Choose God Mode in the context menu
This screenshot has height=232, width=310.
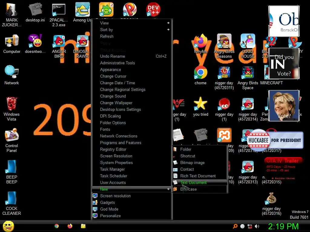(x=132, y=209)
